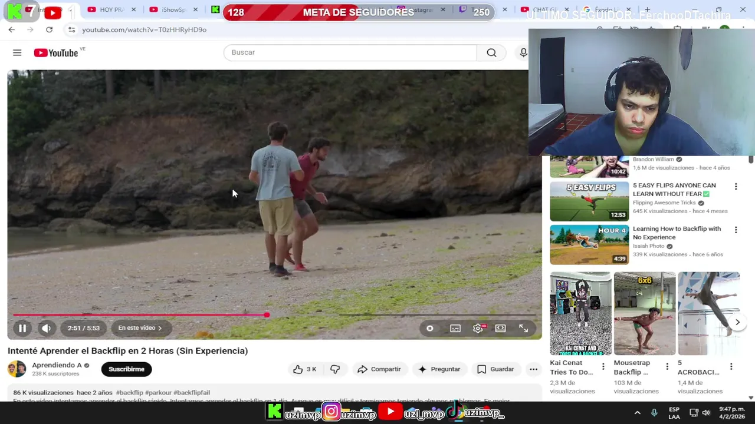This screenshot has width=755, height=424.
Task: Share the video via Compartir
Action: [x=379, y=369]
